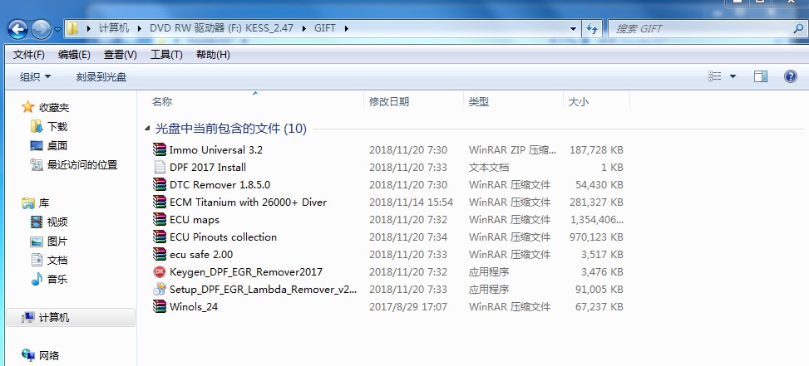Click 刻录到光盘 button
Screen dimensions: 809x366
(x=101, y=76)
